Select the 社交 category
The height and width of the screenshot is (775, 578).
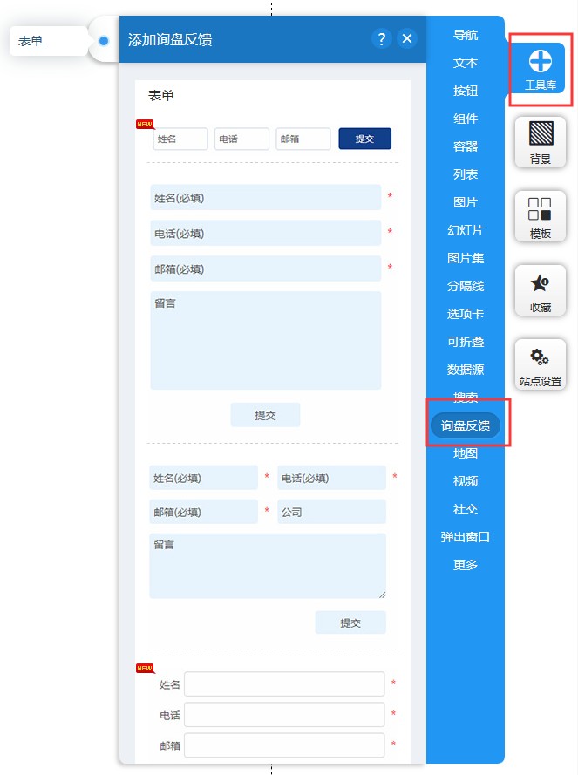point(466,509)
